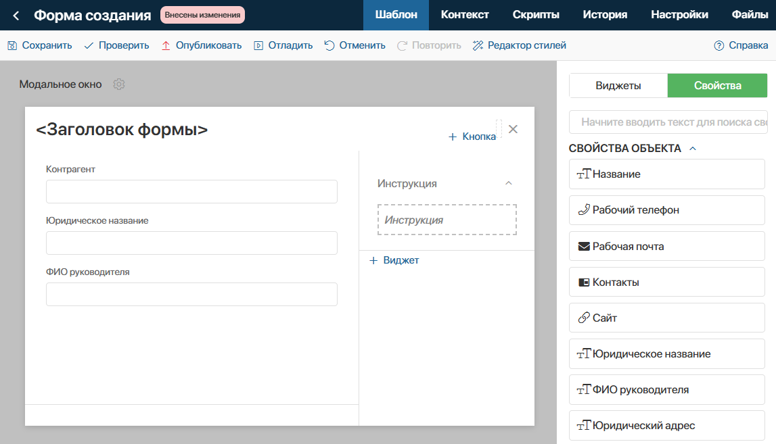Click the Отменить undo arrow icon
The height and width of the screenshot is (444, 776).
click(x=329, y=45)
